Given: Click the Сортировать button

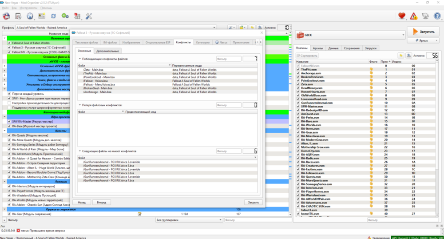Looking at the screenshot, I should click(x=307, y=56).
